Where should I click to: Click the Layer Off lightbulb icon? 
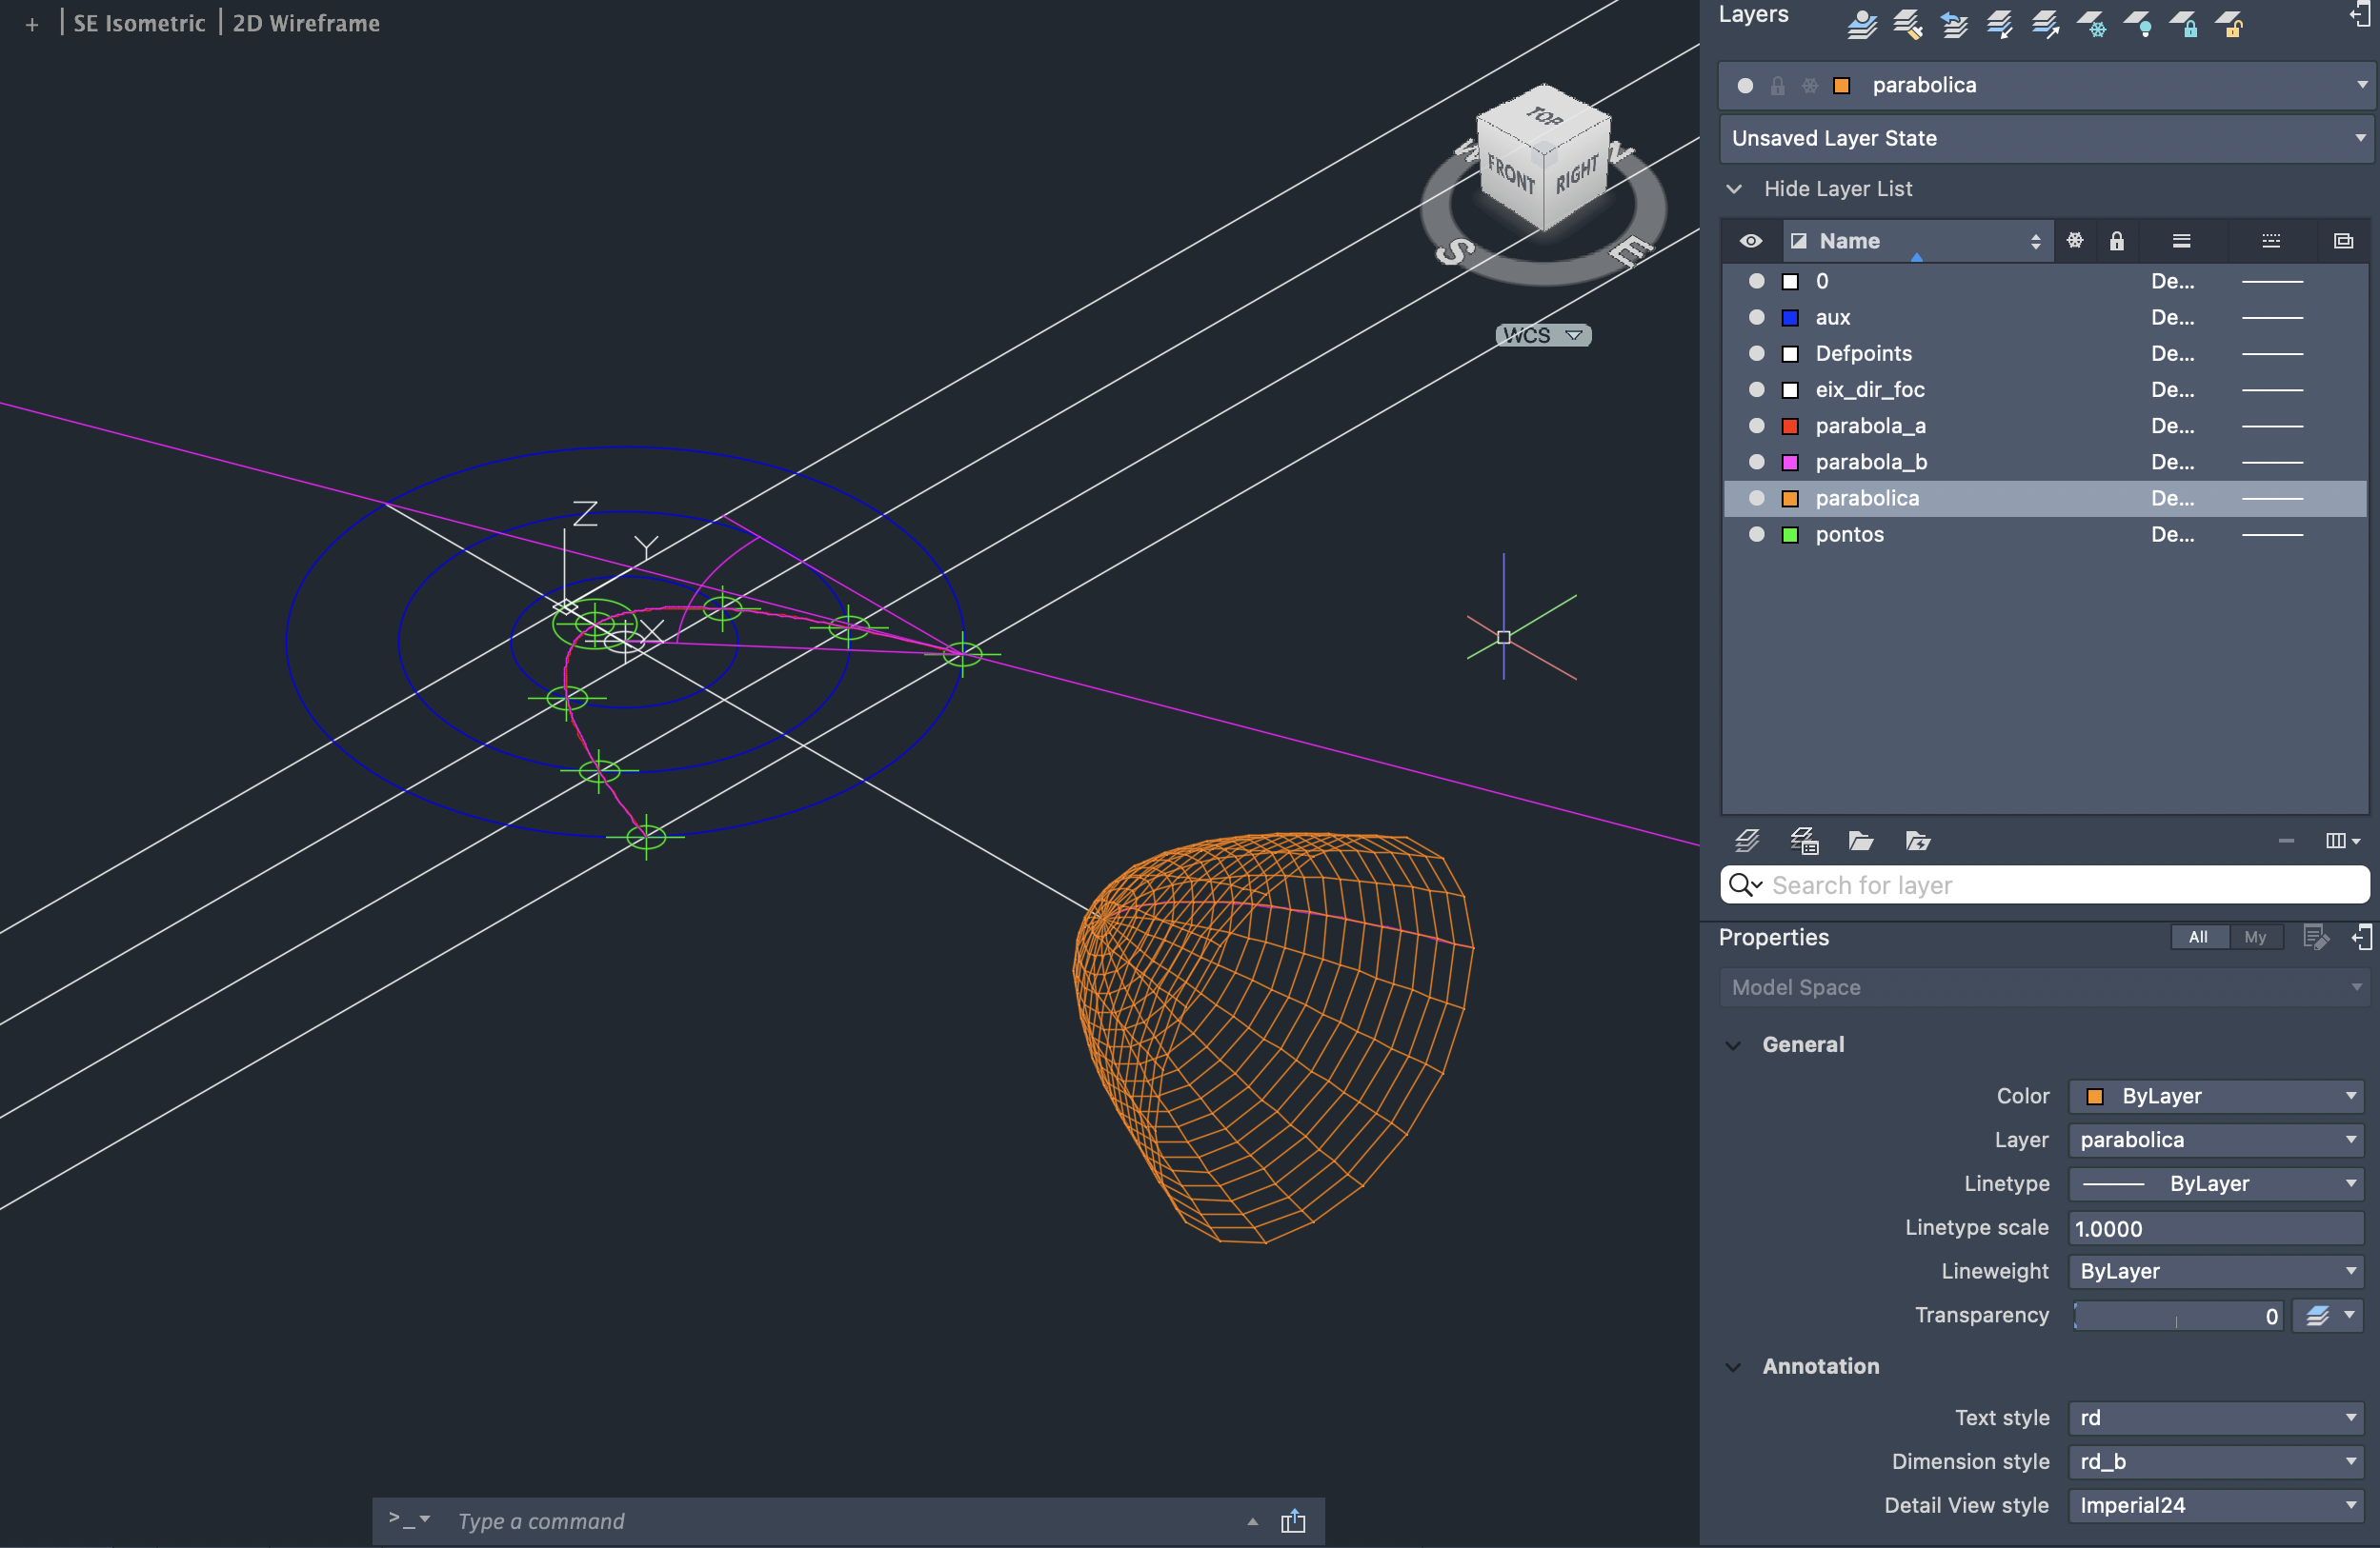point(2138,24)
